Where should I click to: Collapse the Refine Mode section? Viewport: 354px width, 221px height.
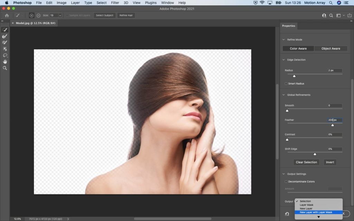coord(283,40)
